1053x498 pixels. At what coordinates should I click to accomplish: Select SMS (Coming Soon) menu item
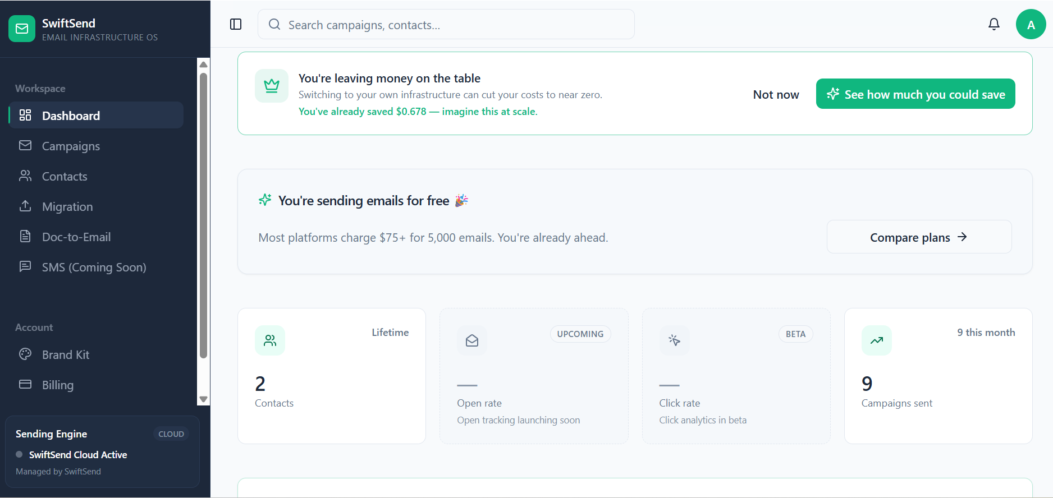pos(96,267)
